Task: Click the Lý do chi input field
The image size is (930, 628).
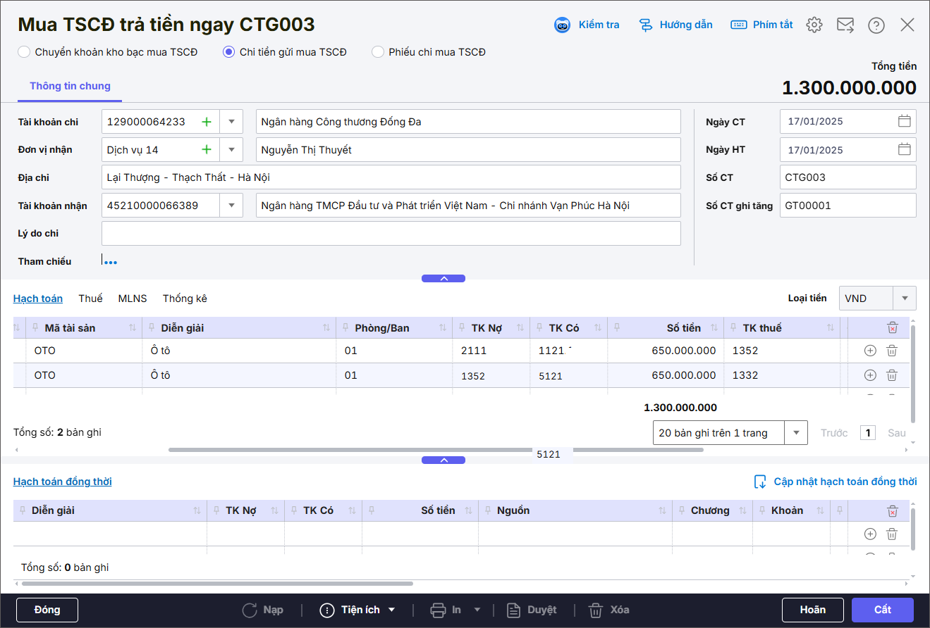Action: coord(391,234)
